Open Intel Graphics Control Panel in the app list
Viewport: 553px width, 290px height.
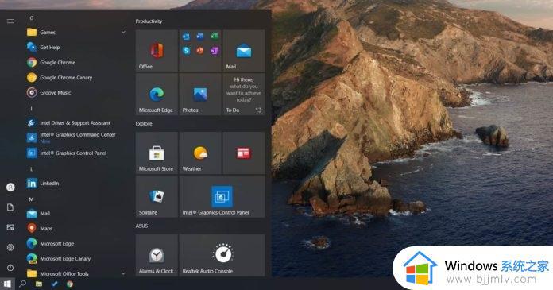(x=76, y=153)
